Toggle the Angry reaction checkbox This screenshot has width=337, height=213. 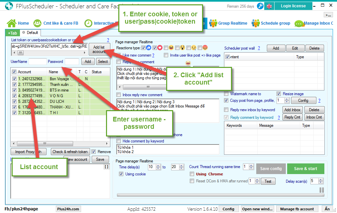200,48
